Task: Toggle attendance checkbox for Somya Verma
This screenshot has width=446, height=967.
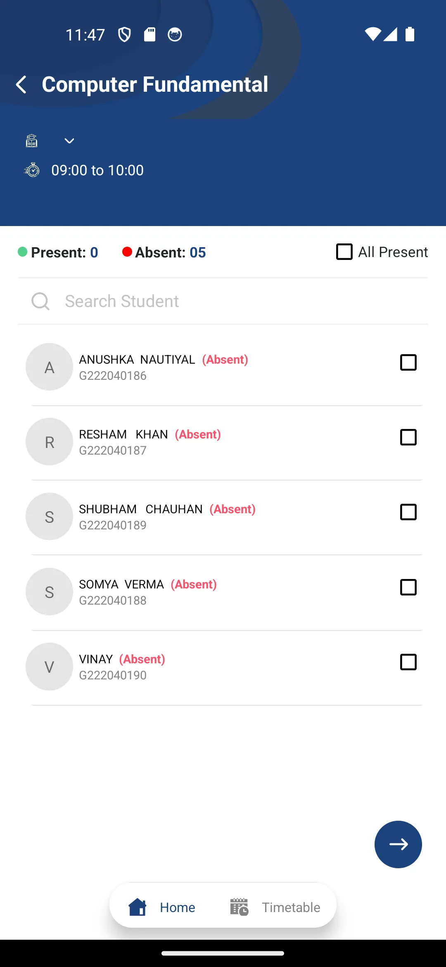Action: 408,587
